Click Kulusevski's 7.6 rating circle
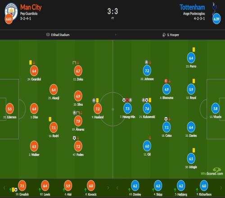Image resolution: width=225 pixels, height=198 pixels. 147,108
